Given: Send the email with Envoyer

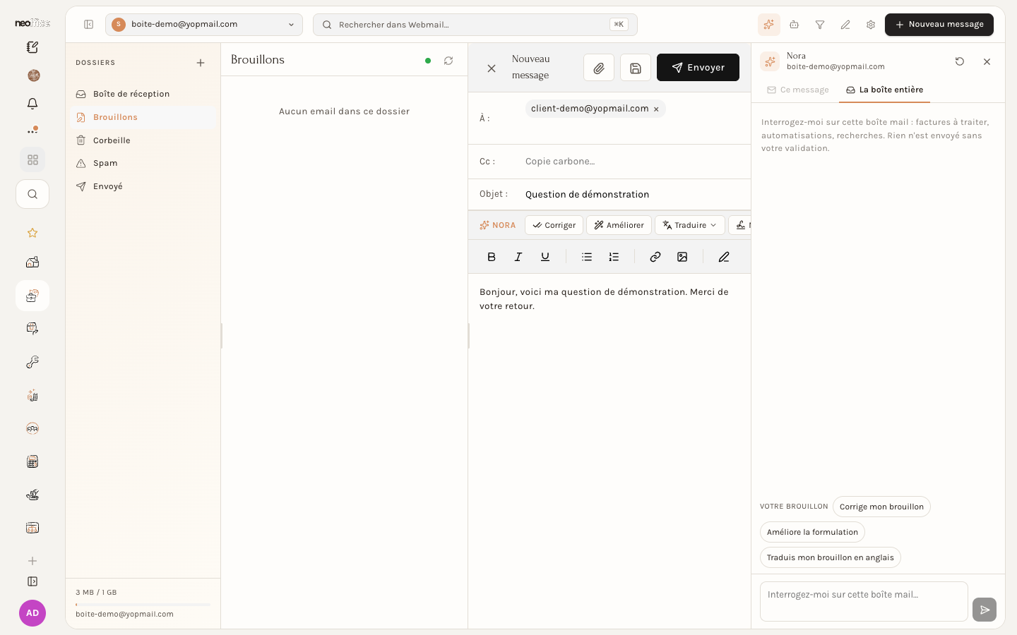Looking at the screenshot, I should click(x=698, y=68).
